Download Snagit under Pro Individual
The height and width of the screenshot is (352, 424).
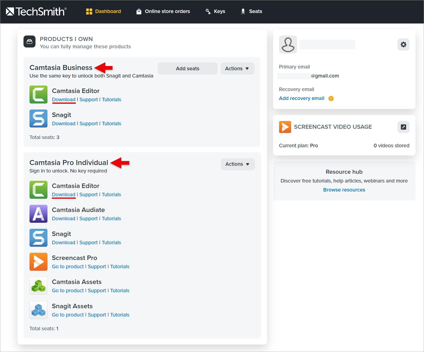63,243
